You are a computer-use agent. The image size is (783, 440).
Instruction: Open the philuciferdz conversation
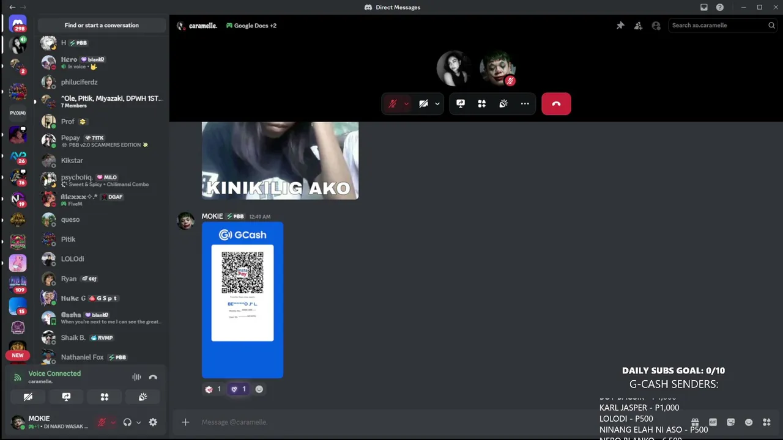click(102, 82)
